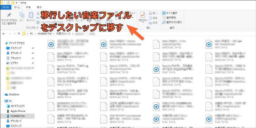
Task: Click the 削除 ribbon button
Action: [89, 20]
